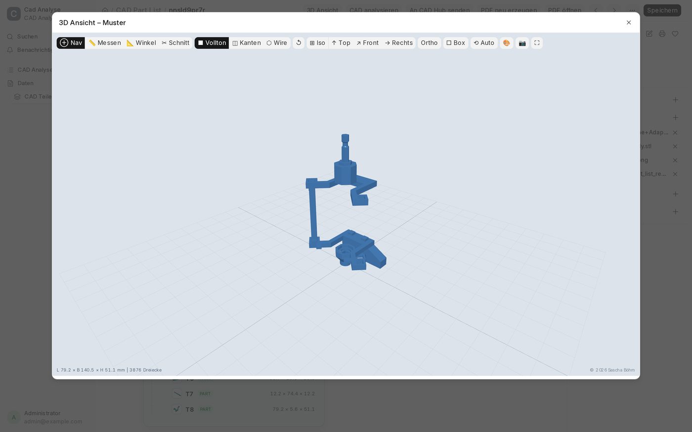This screenshot has height=432, width=692.
Task: Toggle Ortho projection
Action: (x=429, y=43)
